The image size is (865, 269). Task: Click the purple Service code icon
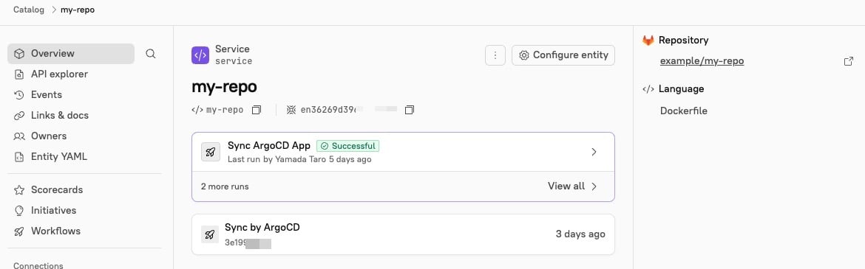(200, 55)
